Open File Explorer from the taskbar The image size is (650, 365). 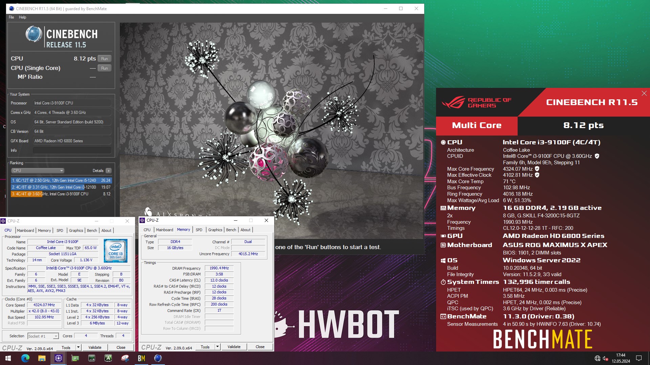point(42,358)
